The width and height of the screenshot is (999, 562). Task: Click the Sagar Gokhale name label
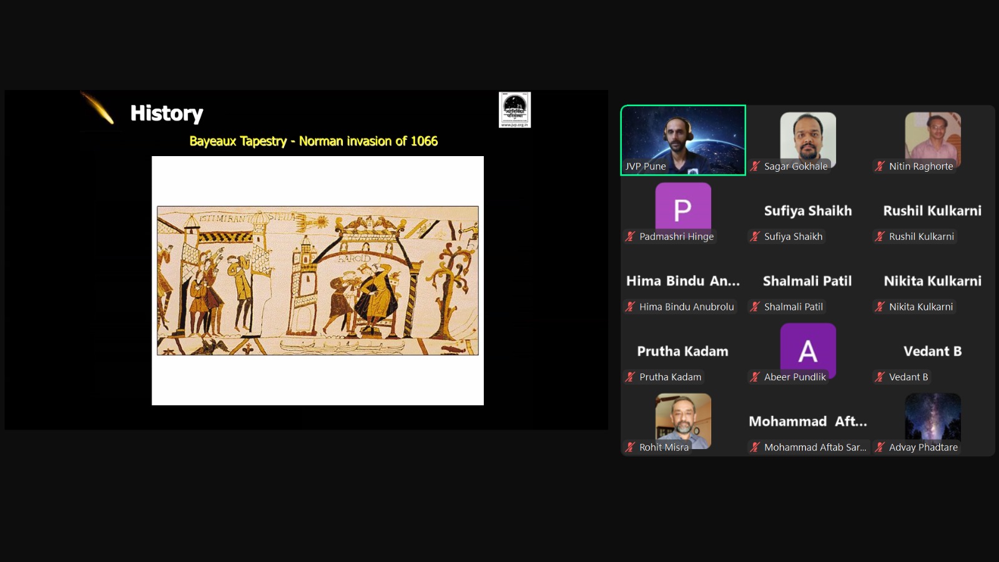[796, 166]
